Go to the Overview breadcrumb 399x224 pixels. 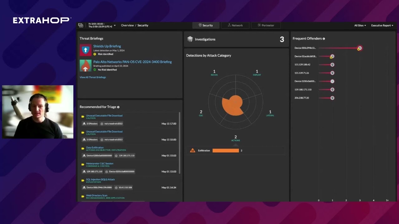[x=127, y=26]
